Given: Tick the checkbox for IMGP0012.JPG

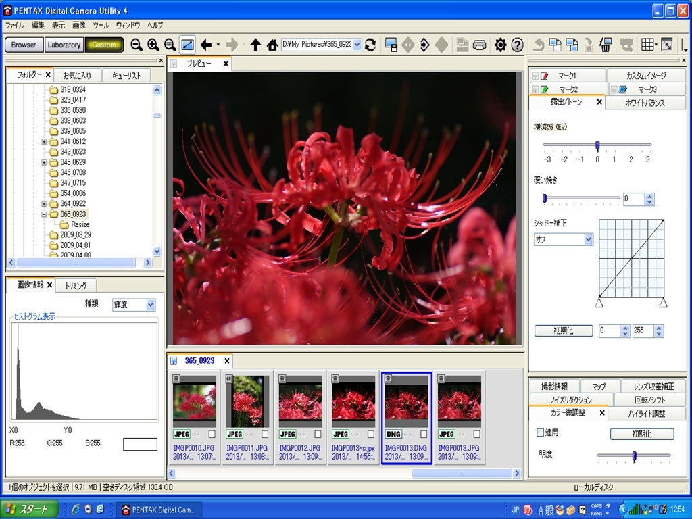Looking at the screenshot, I should pyautogui.click(x=318, y=434).
